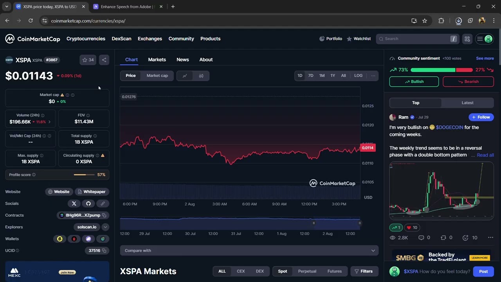Image resolution: width=501 pixels, height=282 pixels.
Task: Copy the contract address 8Hg96R...XZpump
Action: click(x=104, y=215)
